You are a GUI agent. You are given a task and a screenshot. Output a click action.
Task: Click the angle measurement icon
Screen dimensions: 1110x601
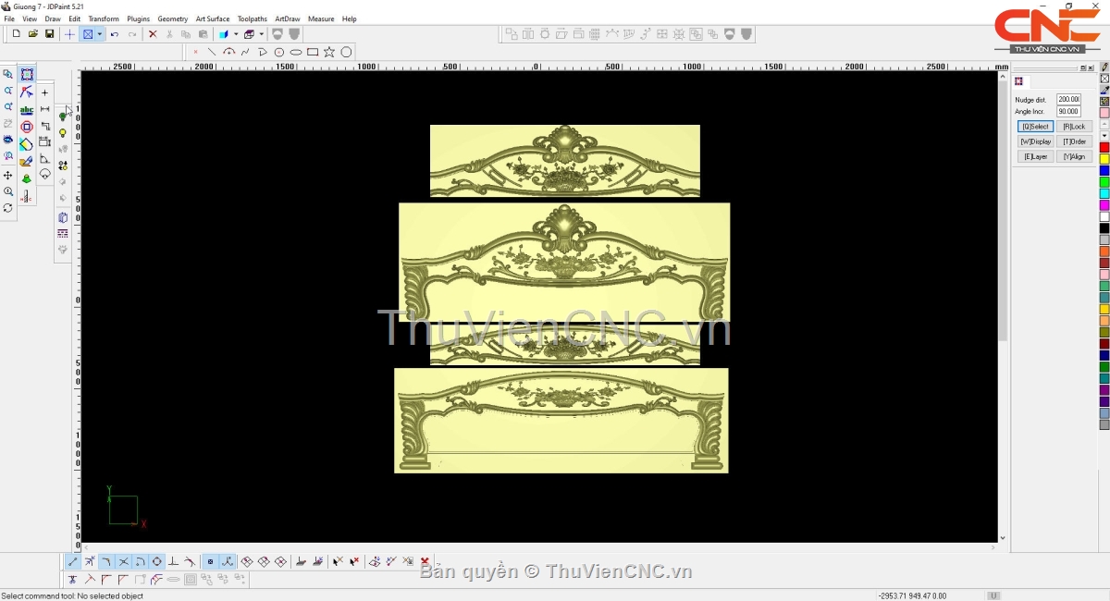44,159
